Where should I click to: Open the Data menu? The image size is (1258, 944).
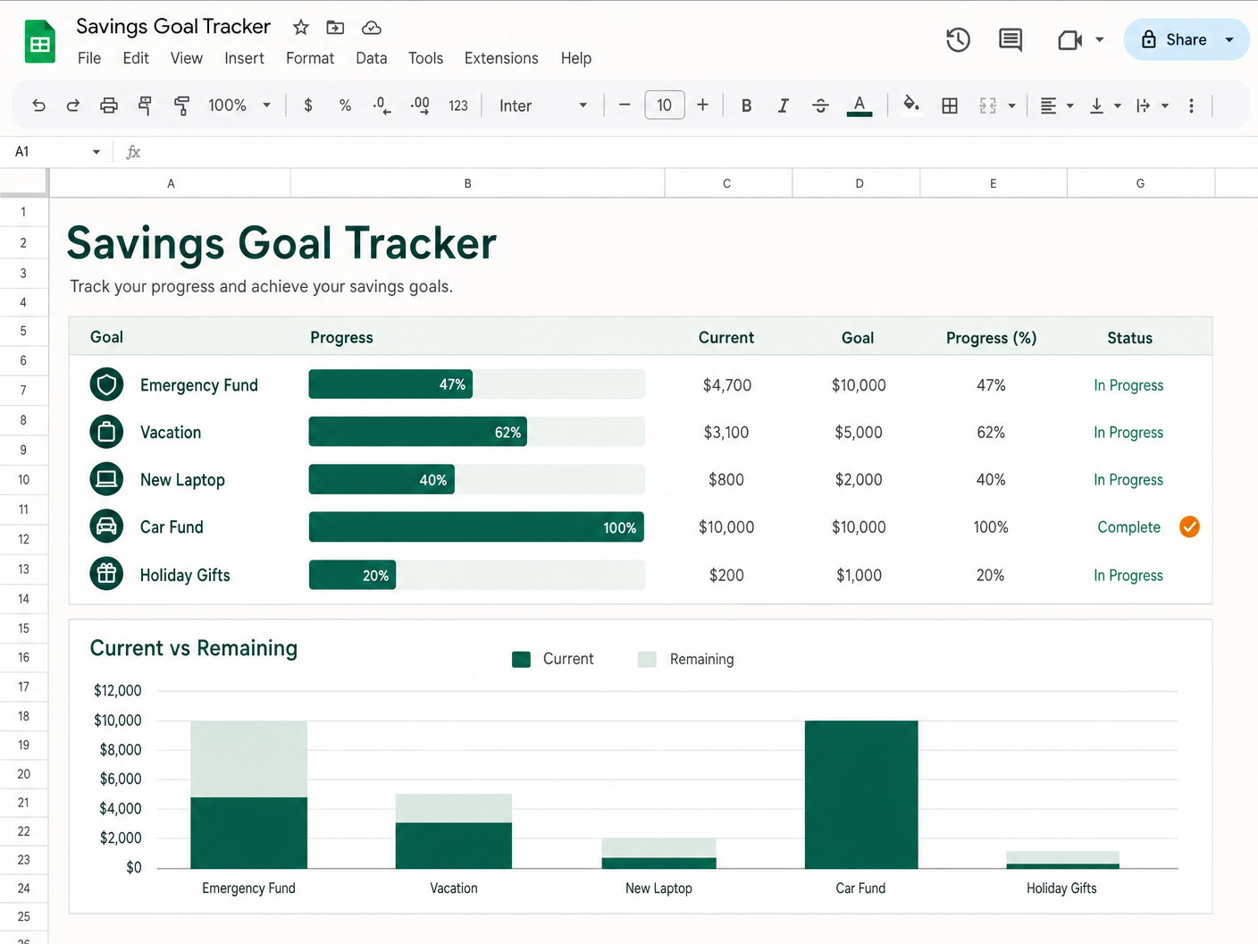[372, 58]
